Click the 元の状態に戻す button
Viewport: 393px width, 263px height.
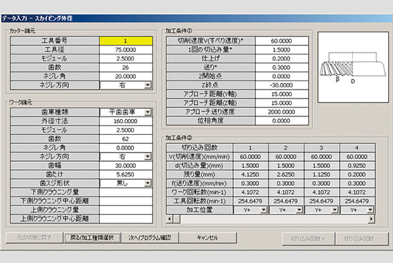tap(34, 238)
